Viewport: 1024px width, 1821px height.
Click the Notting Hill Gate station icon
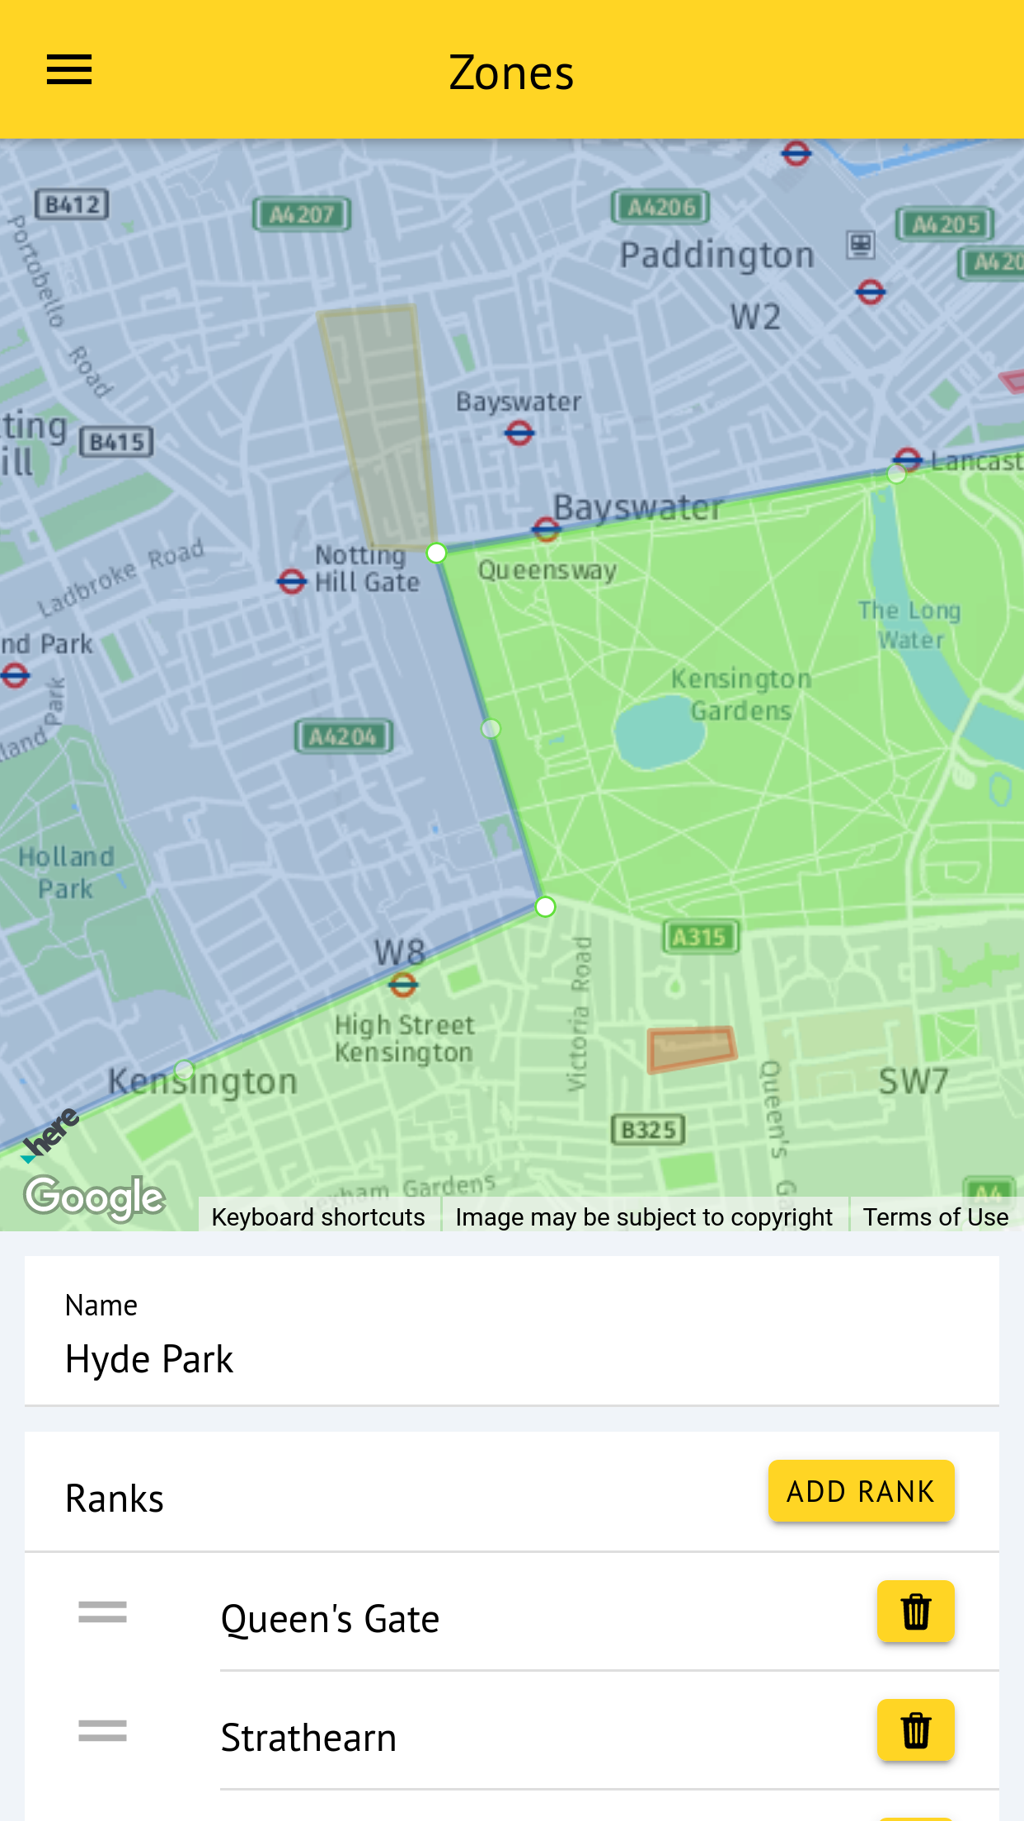tap(291, 581)
